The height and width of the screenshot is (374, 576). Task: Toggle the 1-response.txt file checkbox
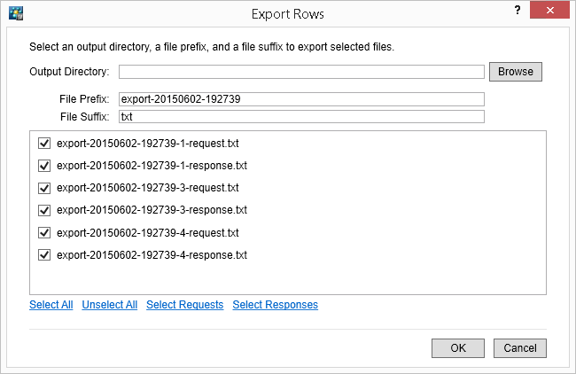click(44, 166)
